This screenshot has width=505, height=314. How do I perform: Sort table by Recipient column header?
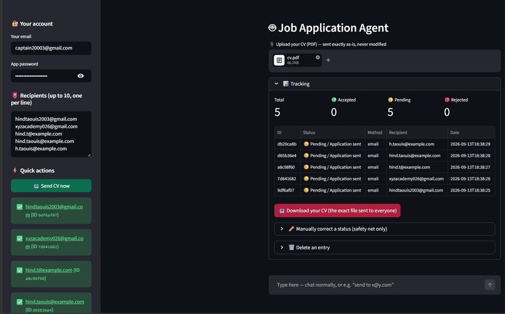[x=417, y=132]
